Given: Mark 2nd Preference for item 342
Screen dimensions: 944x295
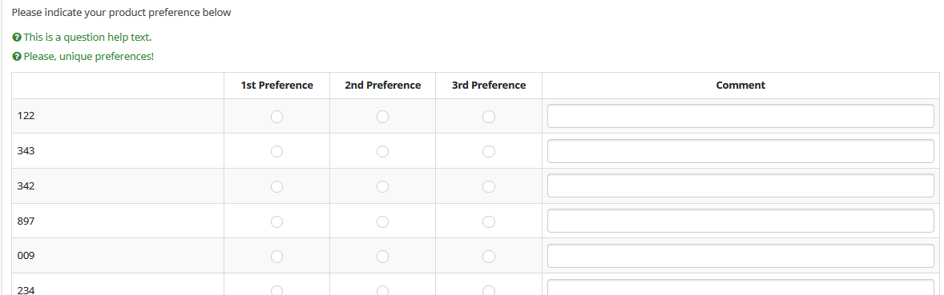Looking at the screenshot, I should coord(382,187).
